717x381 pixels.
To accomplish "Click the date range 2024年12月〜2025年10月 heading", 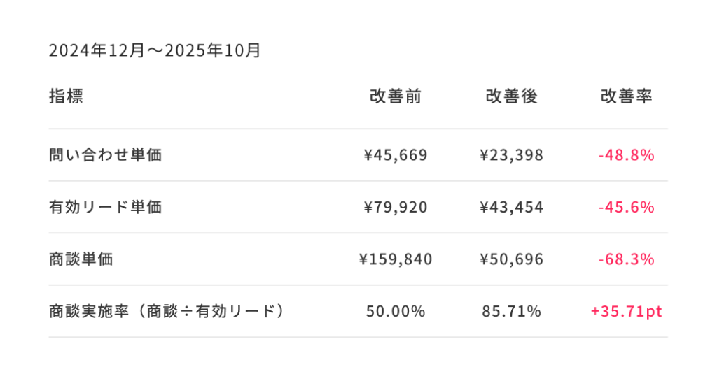I will coord(155,51).
